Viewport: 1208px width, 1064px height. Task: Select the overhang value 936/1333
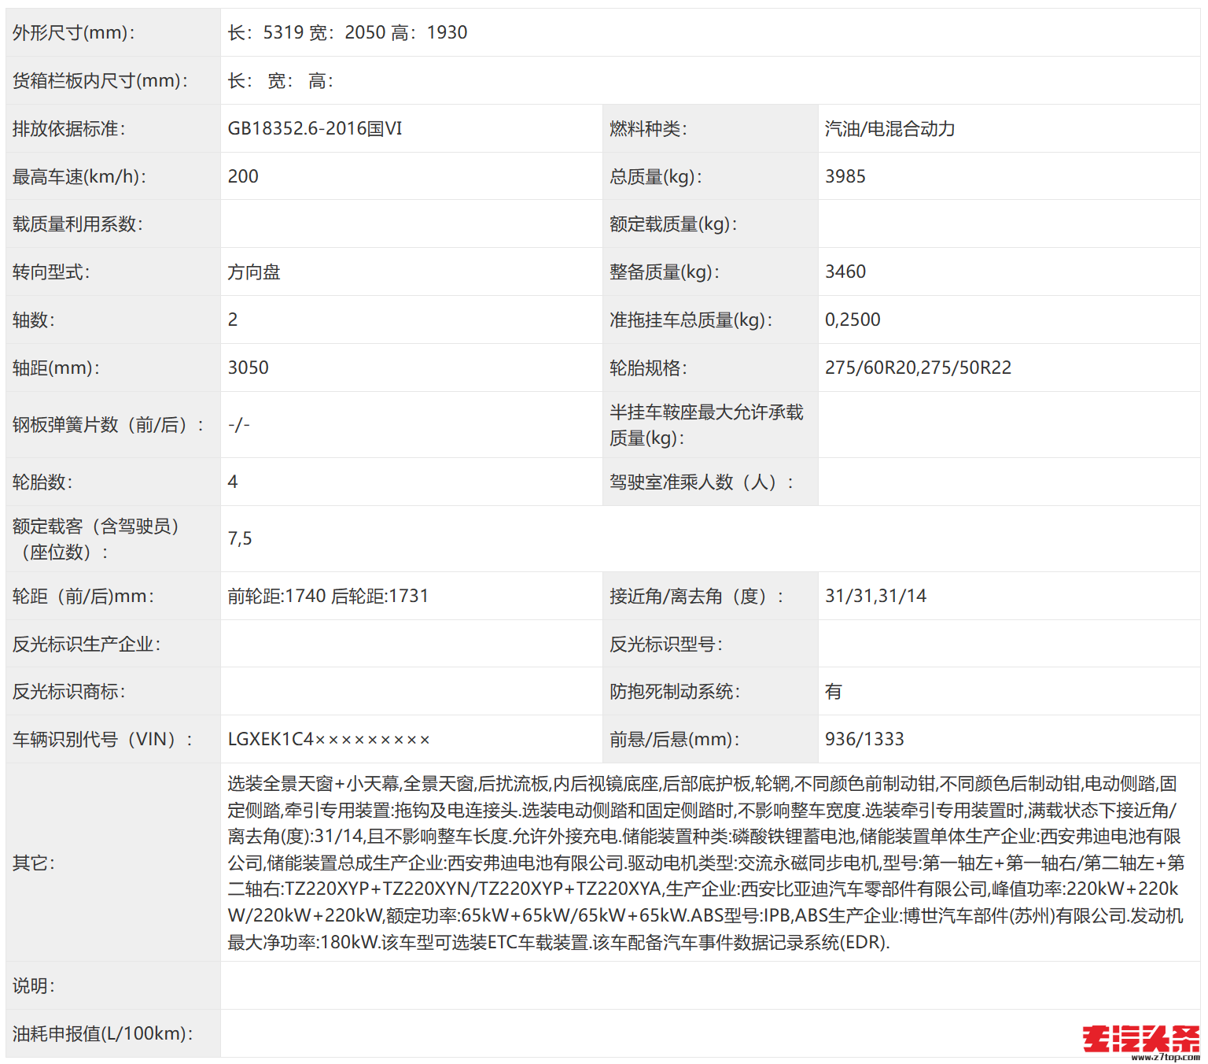point(864,739)
